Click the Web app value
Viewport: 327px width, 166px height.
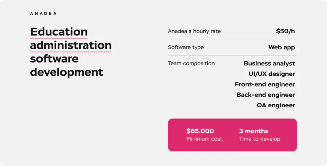pyautogui.click(x=281, y=47)
